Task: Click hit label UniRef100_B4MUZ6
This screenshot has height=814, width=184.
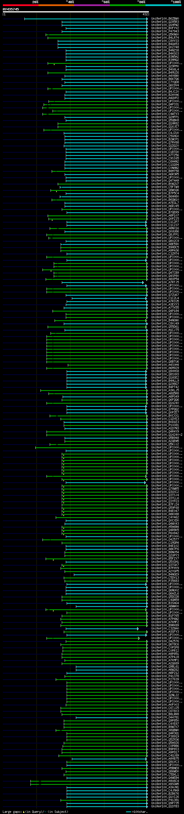Action: [165, 73]
